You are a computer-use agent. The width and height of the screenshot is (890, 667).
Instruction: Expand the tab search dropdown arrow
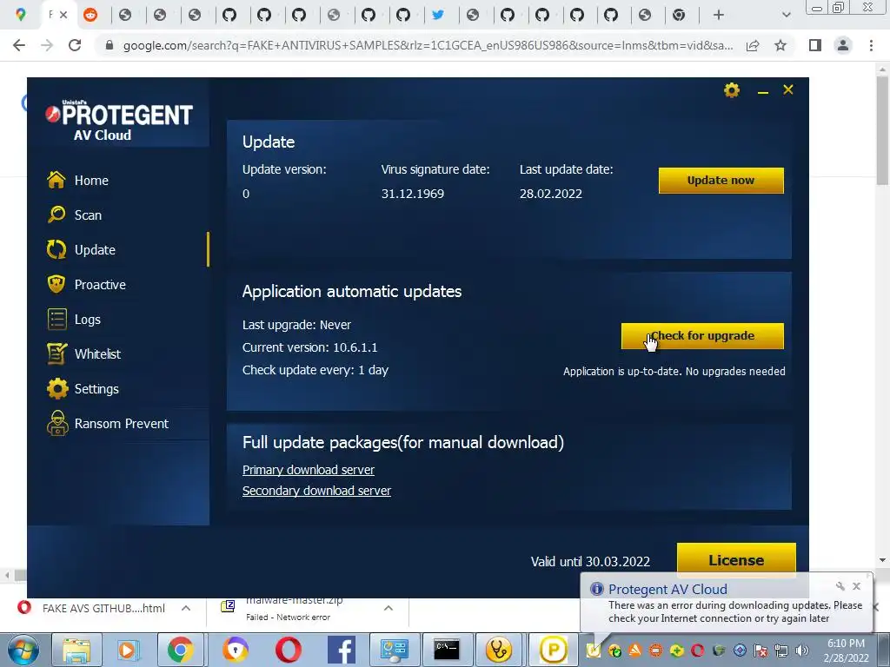pos(786,15)
